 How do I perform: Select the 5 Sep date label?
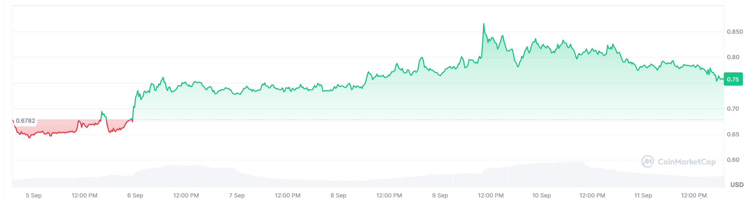(x=34, y=196)
